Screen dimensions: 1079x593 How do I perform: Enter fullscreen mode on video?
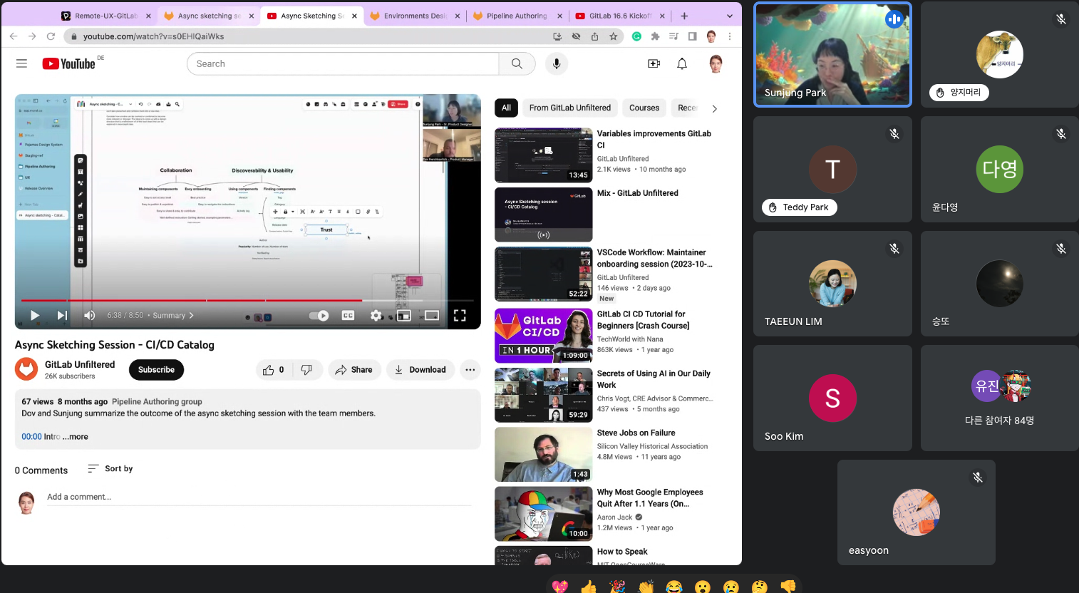click(x=460, y=315)
